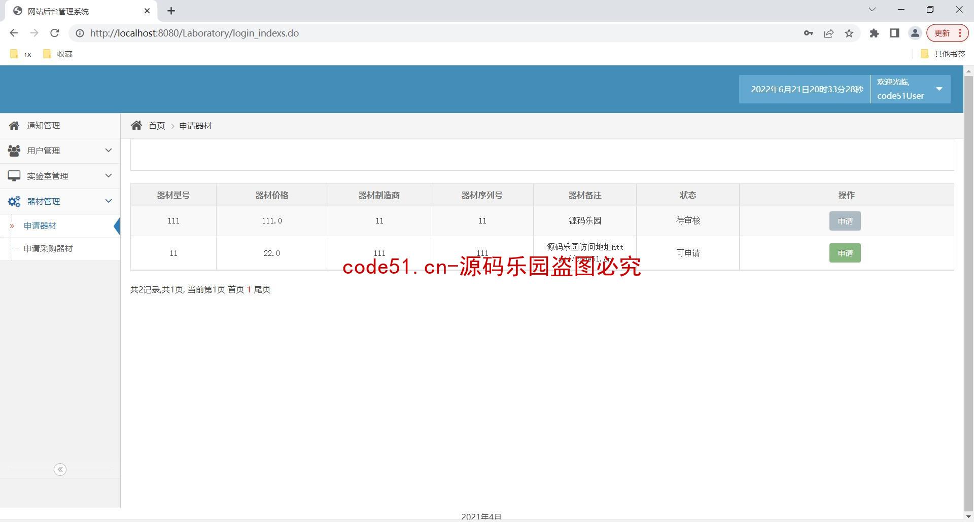Click the price cell 111.0
Viewport: 974px width, 522px height.
[272, 220]
